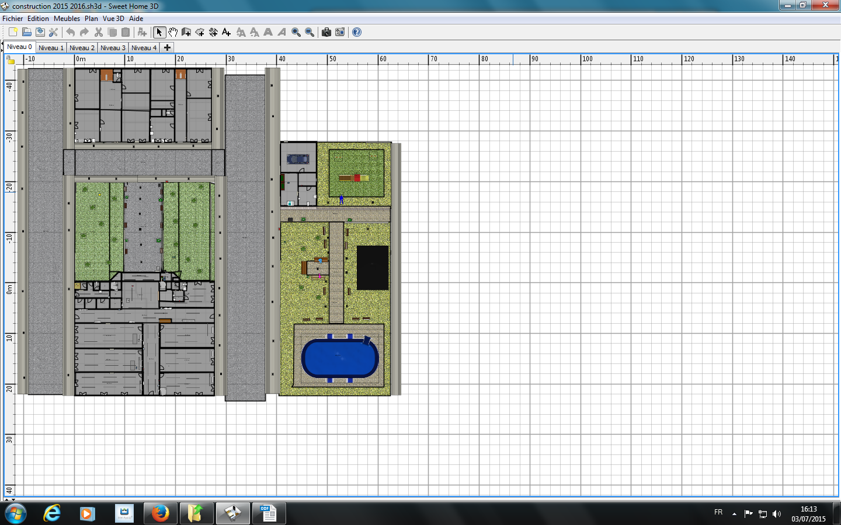
Task: Activate the Select arrow tool
Action: point(159,32)
